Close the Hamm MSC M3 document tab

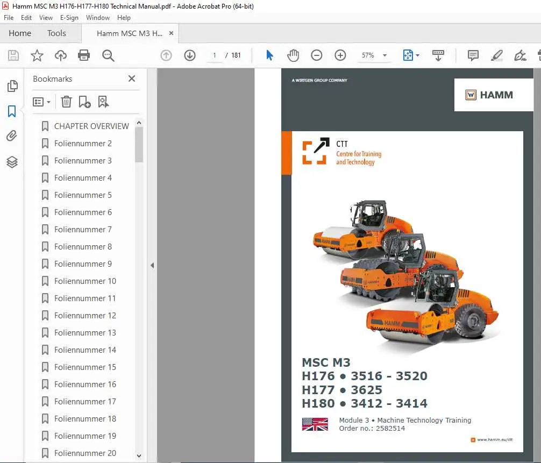click(171, 33)
